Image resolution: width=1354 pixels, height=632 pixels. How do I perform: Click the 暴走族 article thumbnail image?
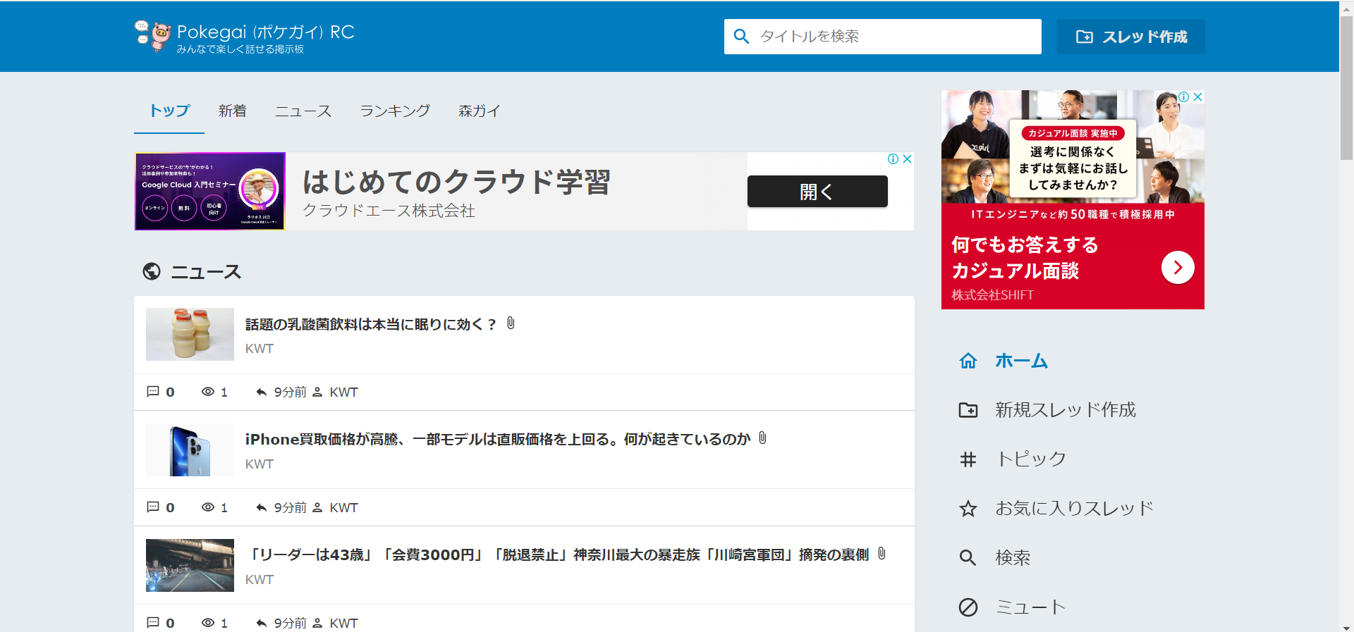click(x=190, y=565)
